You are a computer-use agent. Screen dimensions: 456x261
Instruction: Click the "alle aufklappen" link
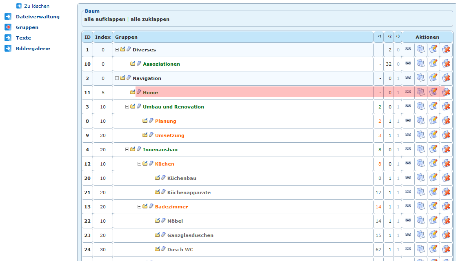tap(105, 19)
